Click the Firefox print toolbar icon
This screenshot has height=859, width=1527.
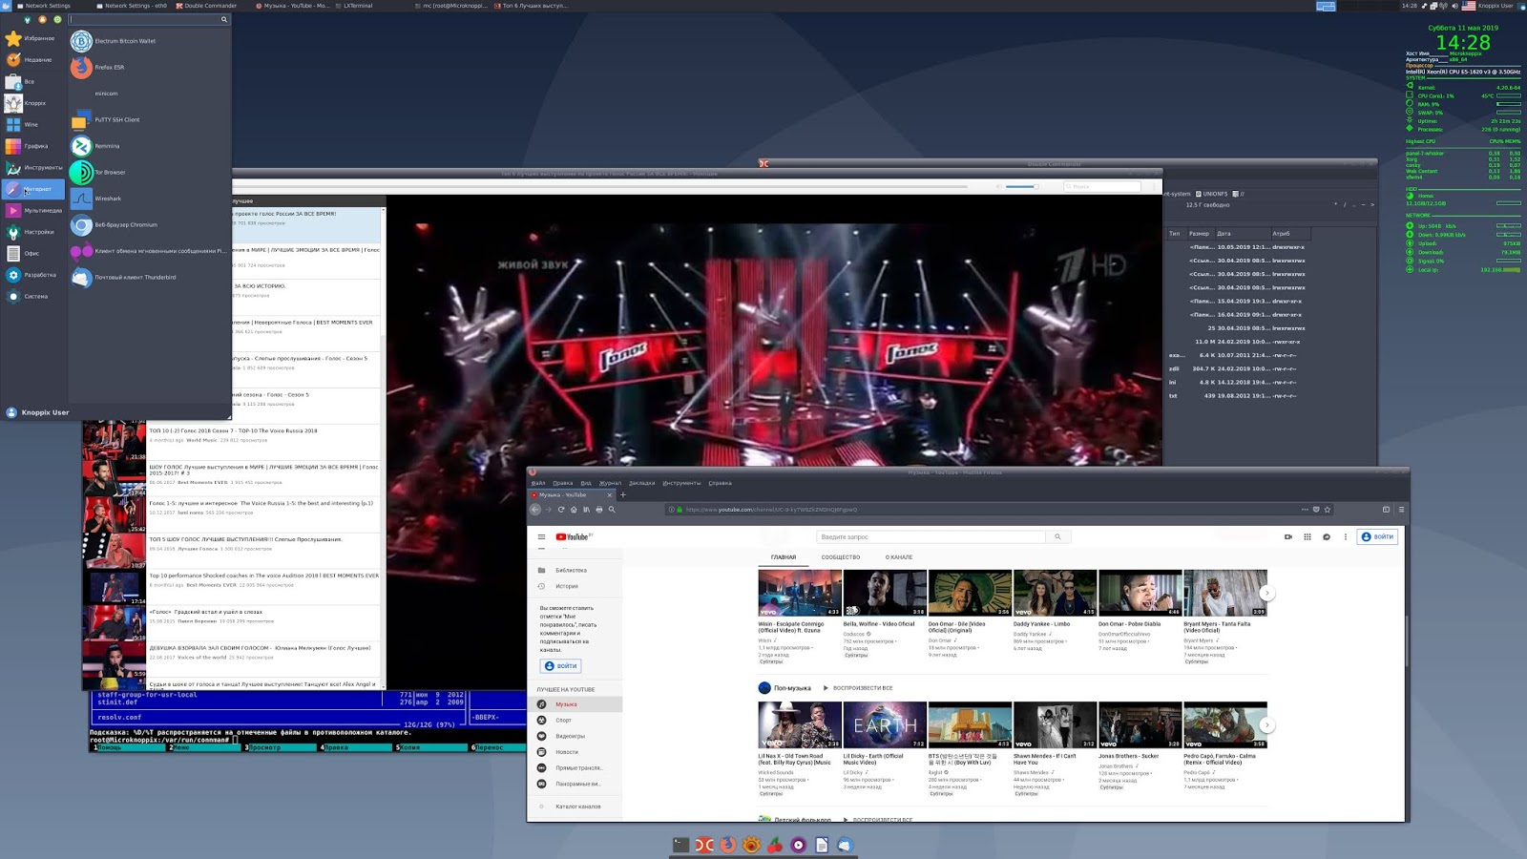599,510
